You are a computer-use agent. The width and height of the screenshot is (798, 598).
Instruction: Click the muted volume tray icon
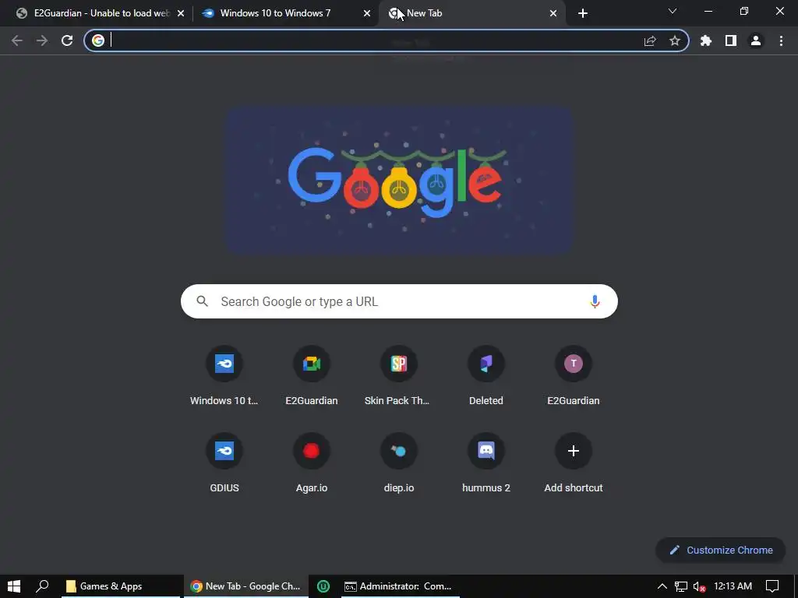click(699, 587)
